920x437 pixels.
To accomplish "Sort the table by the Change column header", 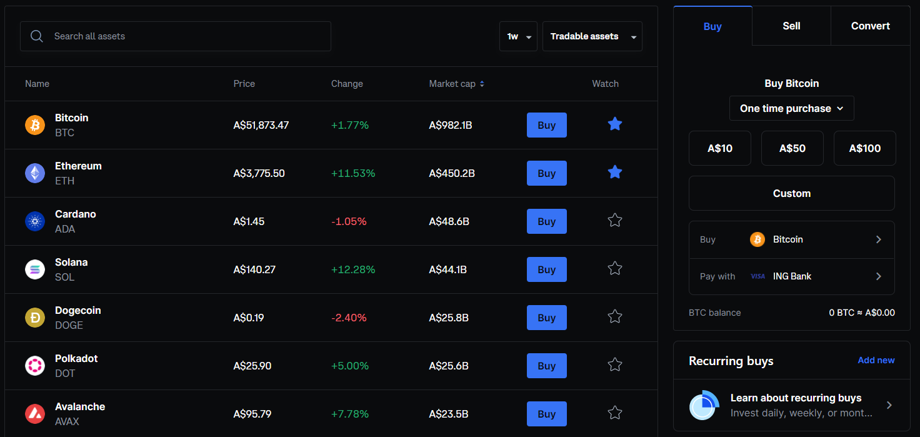I will (347, 84).
